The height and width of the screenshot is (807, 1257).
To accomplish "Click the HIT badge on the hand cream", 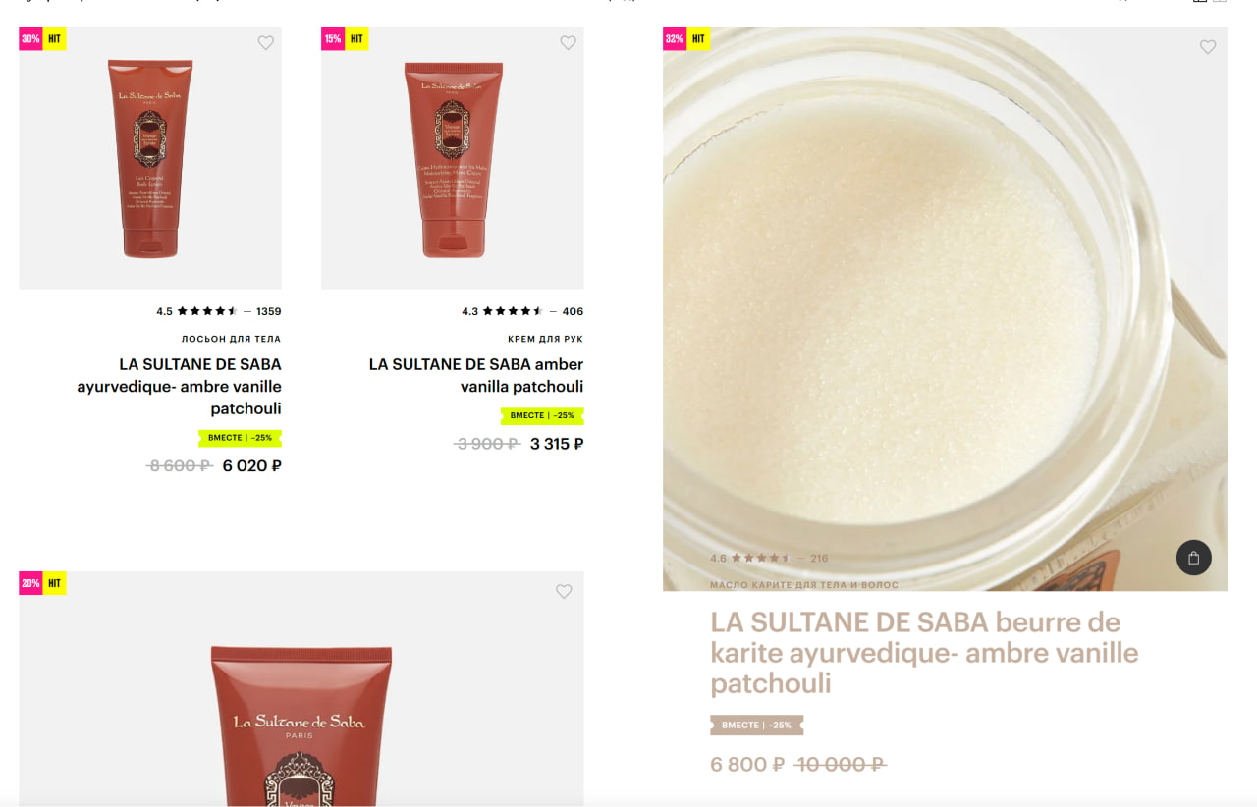I will pyautogui.click(x=356, y=39).
